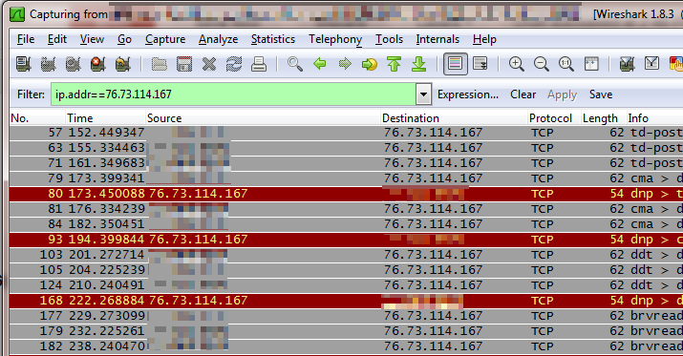Click the green display filter input field

coord(233,94)
